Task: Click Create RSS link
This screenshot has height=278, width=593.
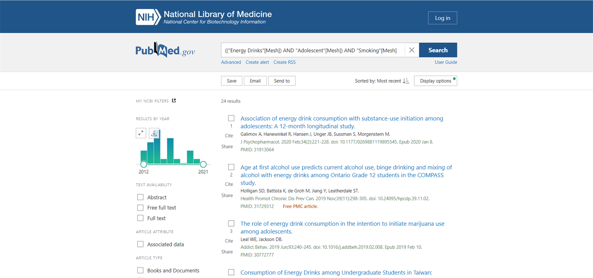Action: coord(284,62)
